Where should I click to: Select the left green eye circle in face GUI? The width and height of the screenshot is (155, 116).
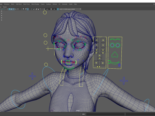pos(112,45)
